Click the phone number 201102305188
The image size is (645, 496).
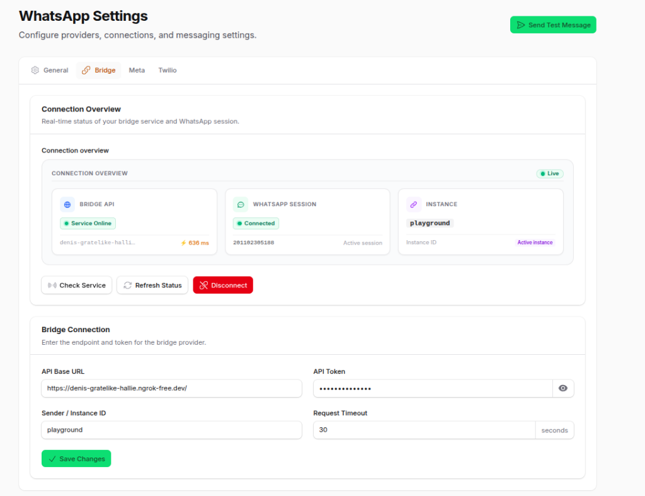coord(253,243)
